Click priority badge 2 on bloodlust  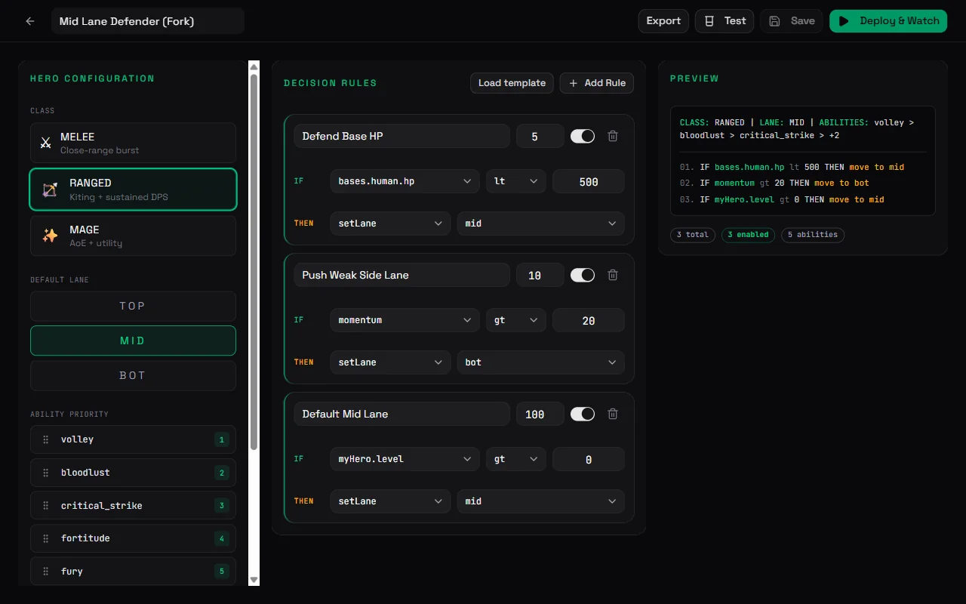click(x=221, y=473)
